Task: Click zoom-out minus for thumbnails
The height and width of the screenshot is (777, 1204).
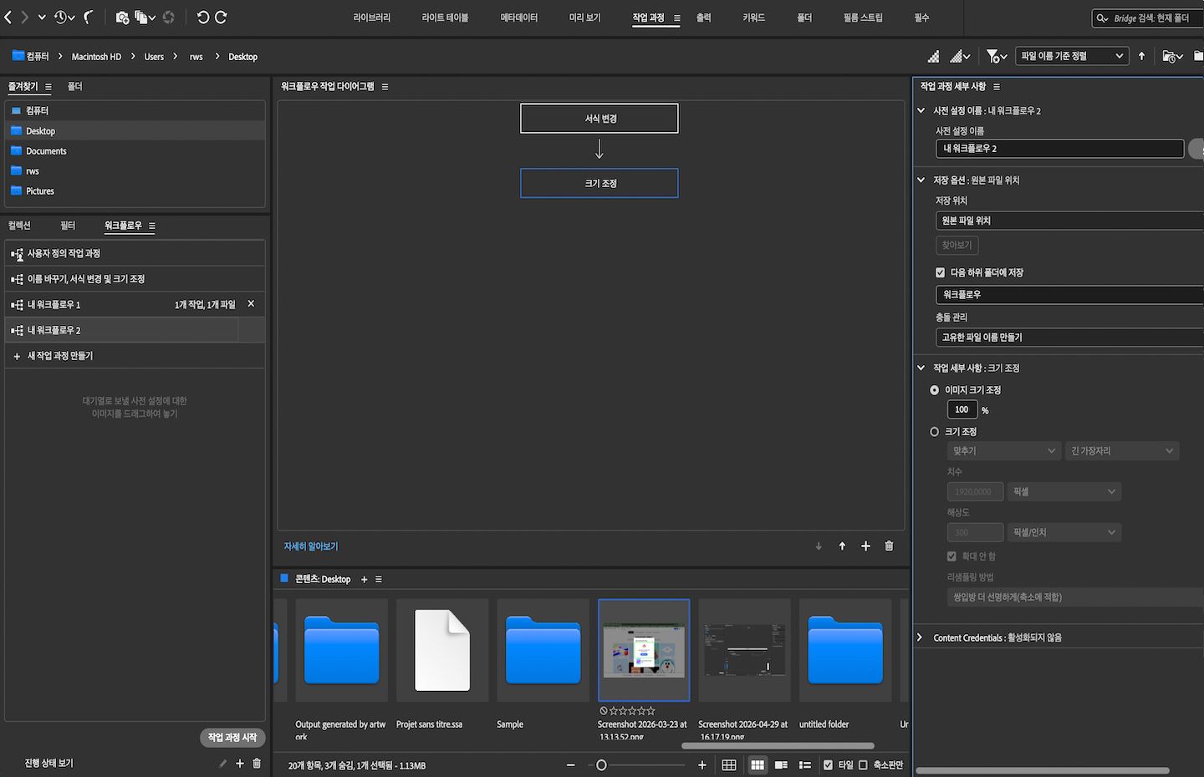Action: pyautogui.click(x=570, y=764)
